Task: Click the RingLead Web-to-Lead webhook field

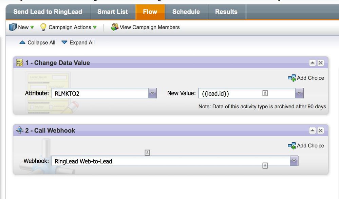Action: click(x=170, y=161)
